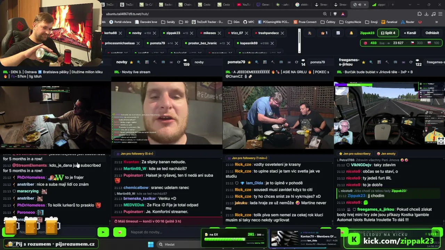Open the Crypto/Akcie bookmarks folder
The width and height of the screenshot is (445, 250).
pyautogui.click(x=350, y=22)
